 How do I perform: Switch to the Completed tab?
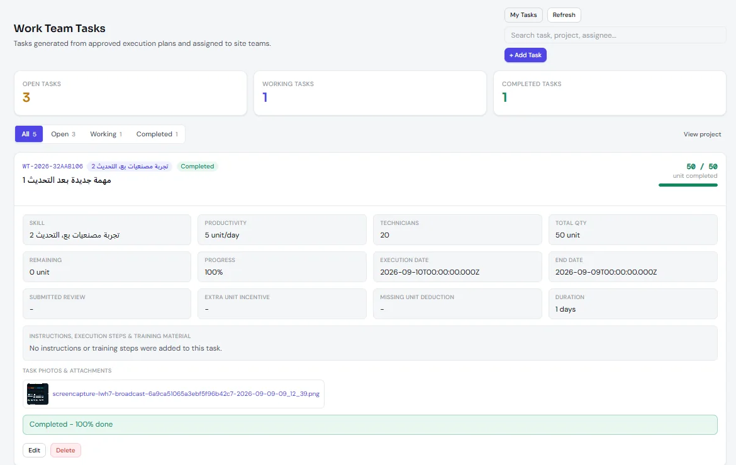pos(157,134)
